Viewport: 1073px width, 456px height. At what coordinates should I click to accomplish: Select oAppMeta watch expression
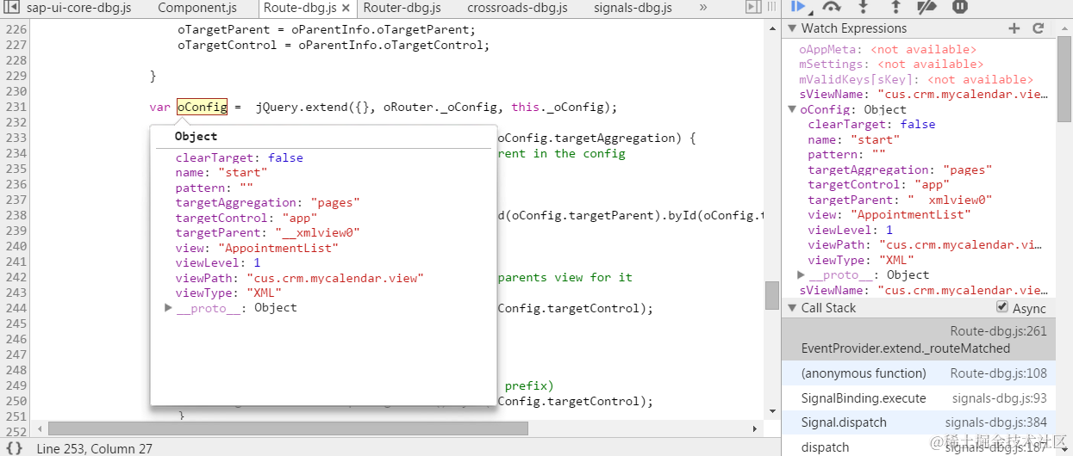coord(888,49)
